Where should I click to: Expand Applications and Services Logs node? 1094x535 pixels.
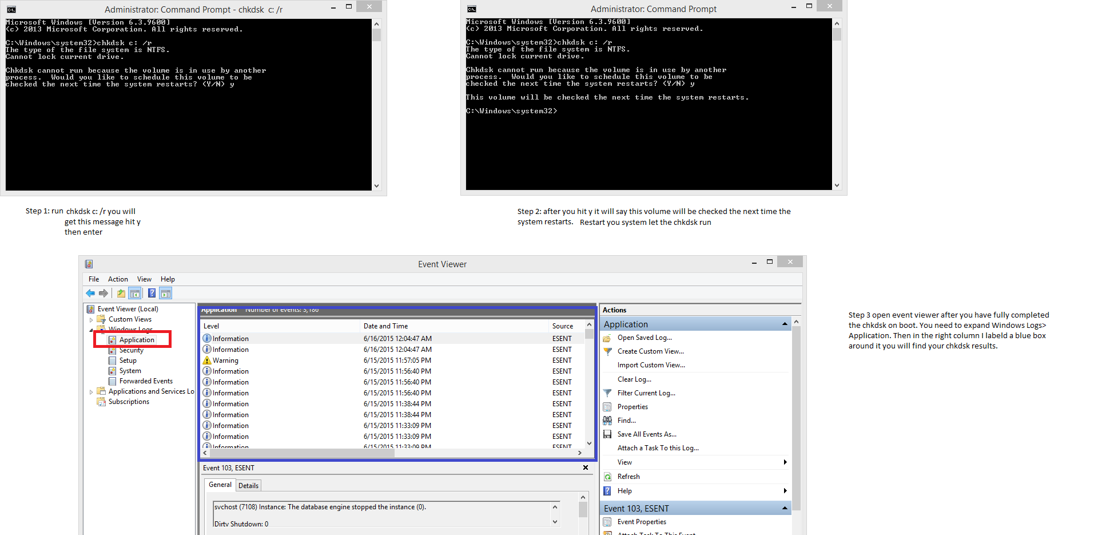(x=92, y=392)
